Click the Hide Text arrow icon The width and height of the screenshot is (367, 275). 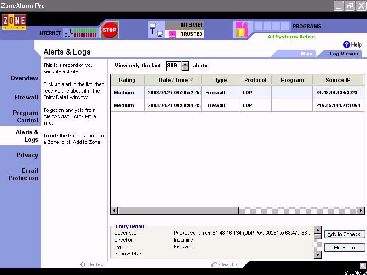[81, 264]
